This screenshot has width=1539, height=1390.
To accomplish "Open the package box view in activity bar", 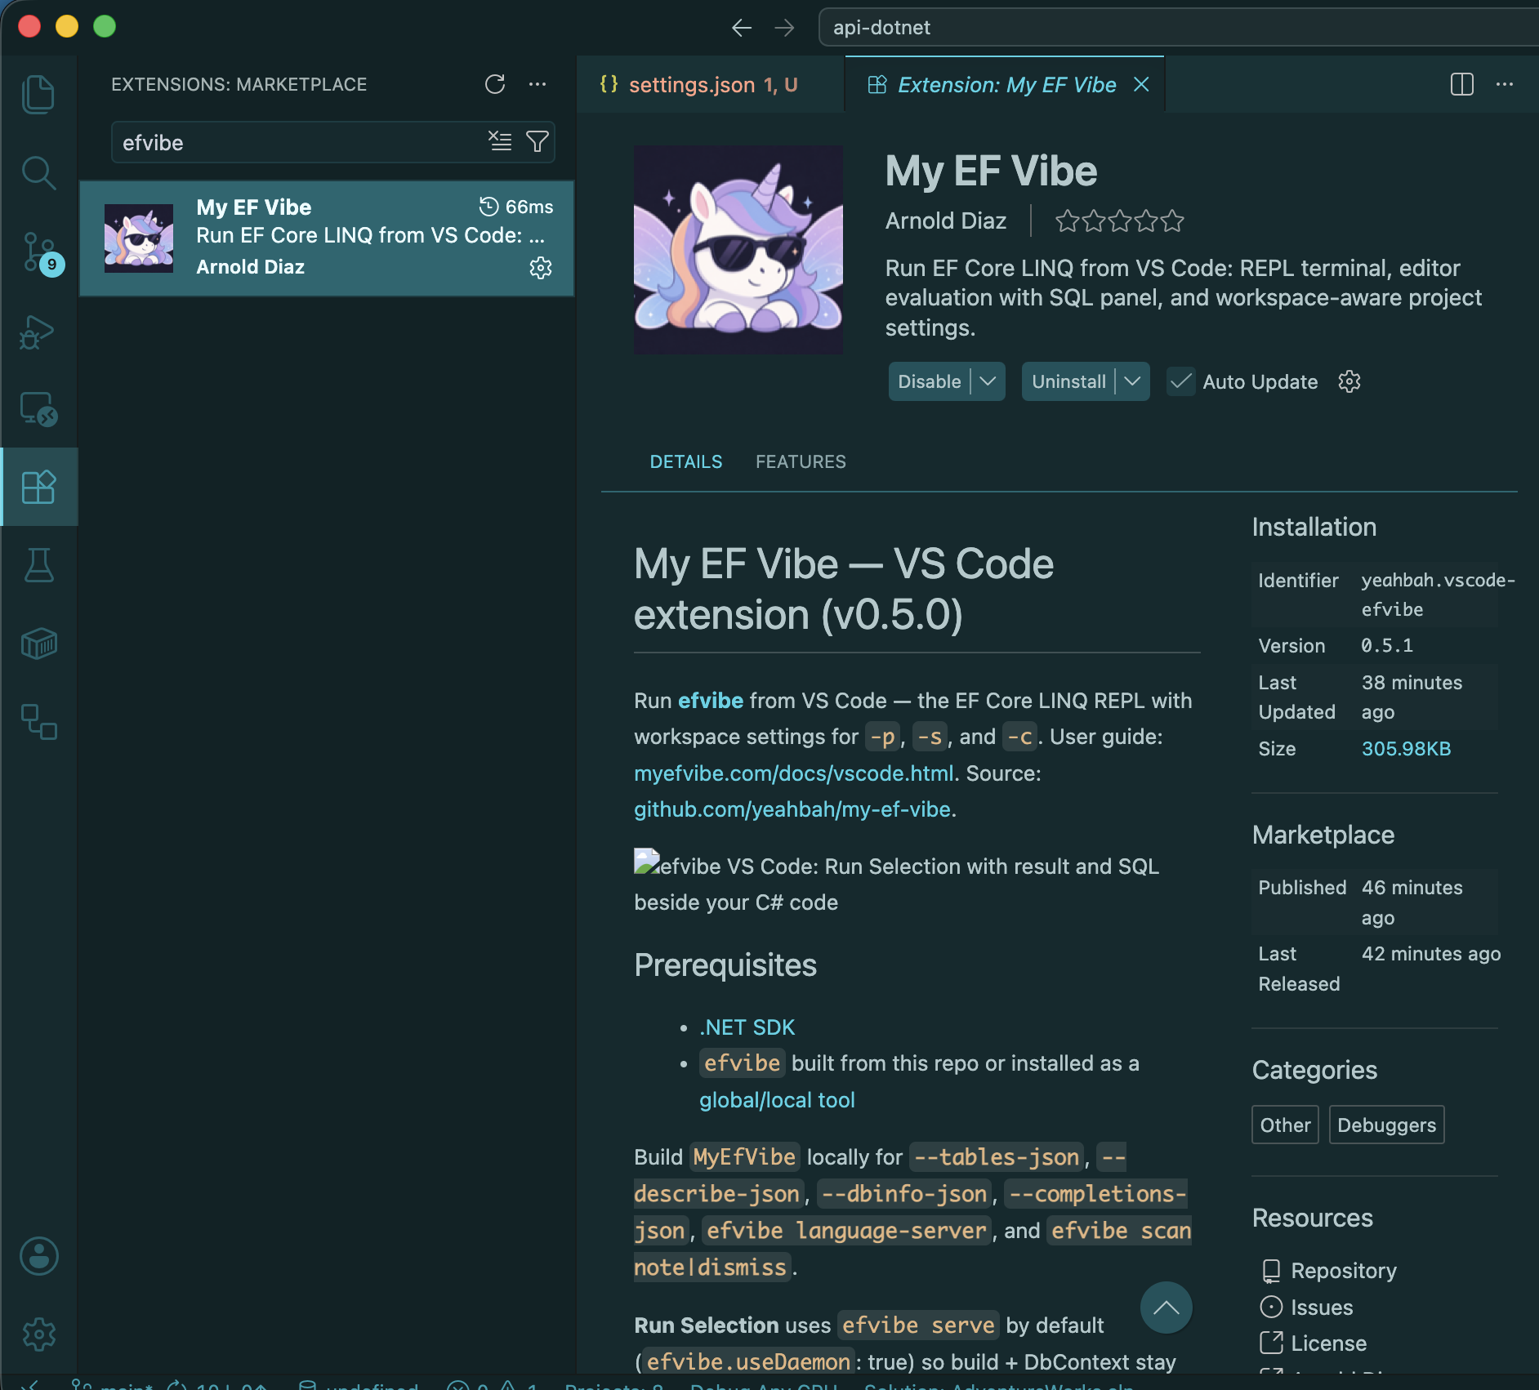I will pos(38,644).
